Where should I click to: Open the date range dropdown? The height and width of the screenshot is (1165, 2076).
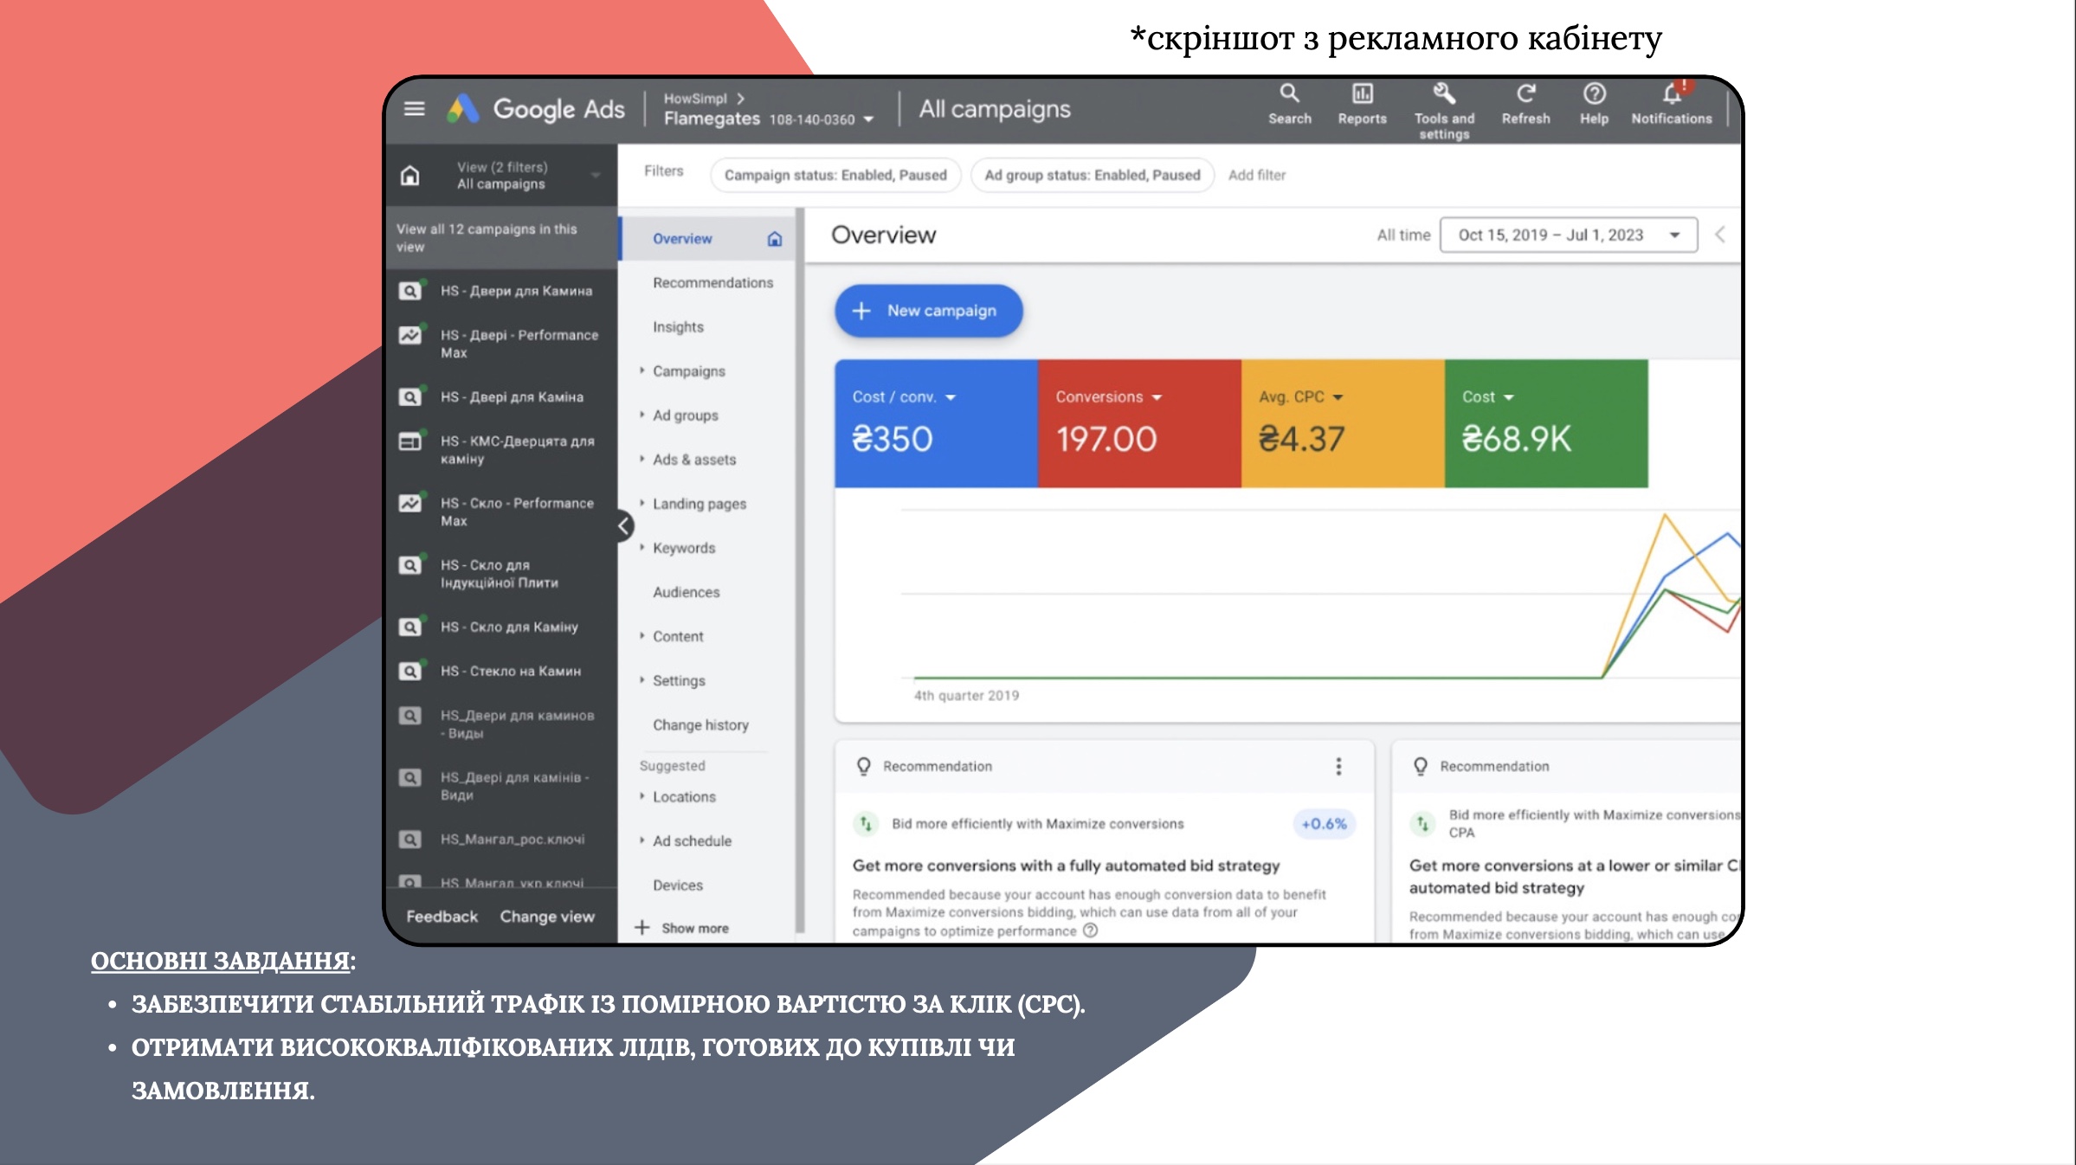(x=1568, y=235)
